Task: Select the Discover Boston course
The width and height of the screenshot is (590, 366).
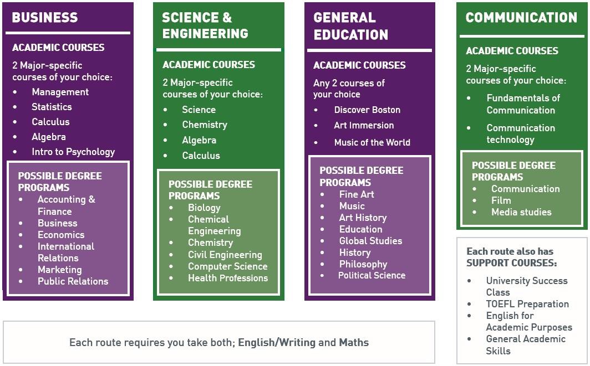Action: pos(367,110)
